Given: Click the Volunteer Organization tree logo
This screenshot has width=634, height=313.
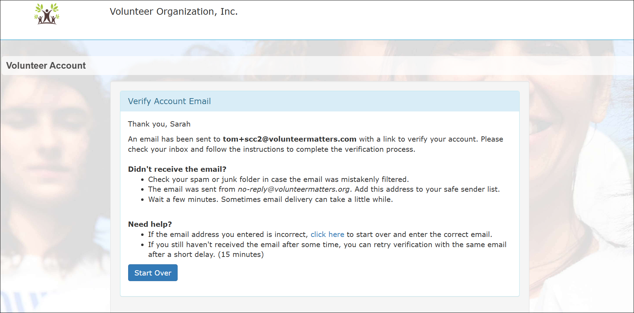Looking at the screenshot, I should [x=47, y=14].
